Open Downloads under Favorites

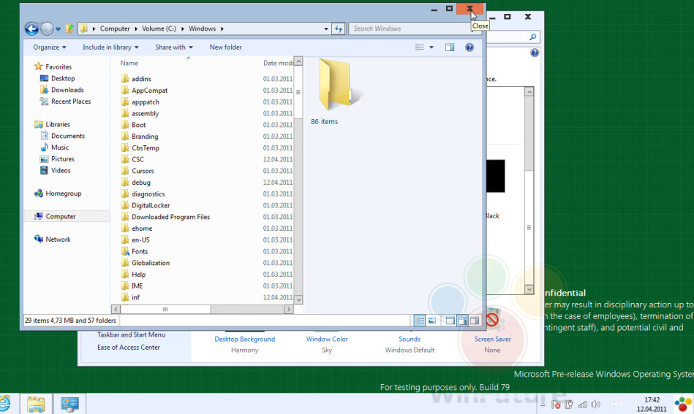click(61, 90)
